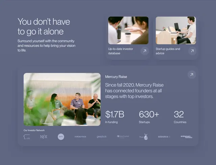The width and height of the screenshot is (216, 165).
Task: Click the Forerunner logo
Action: click(x=80, y=137)
